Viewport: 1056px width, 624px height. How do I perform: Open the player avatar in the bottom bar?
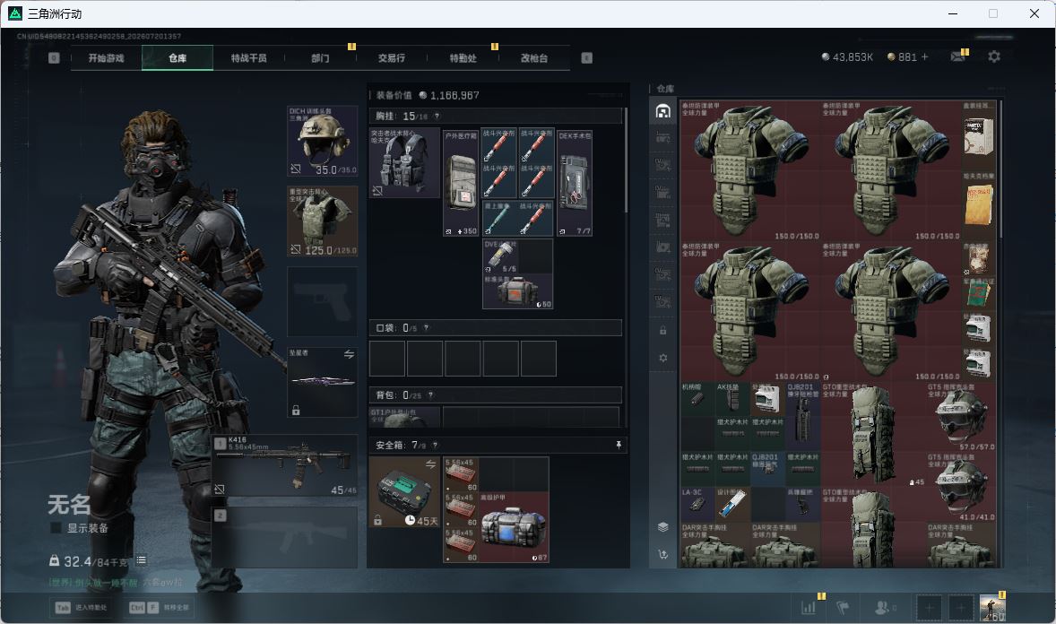[x=992, y=608]
